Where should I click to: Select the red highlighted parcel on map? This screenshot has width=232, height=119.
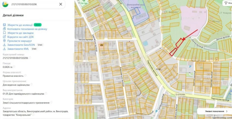tap(179, 43)
